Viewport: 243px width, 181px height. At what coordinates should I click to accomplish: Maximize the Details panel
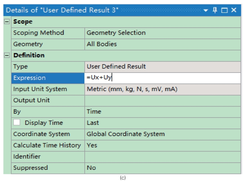tap(224, 10)
